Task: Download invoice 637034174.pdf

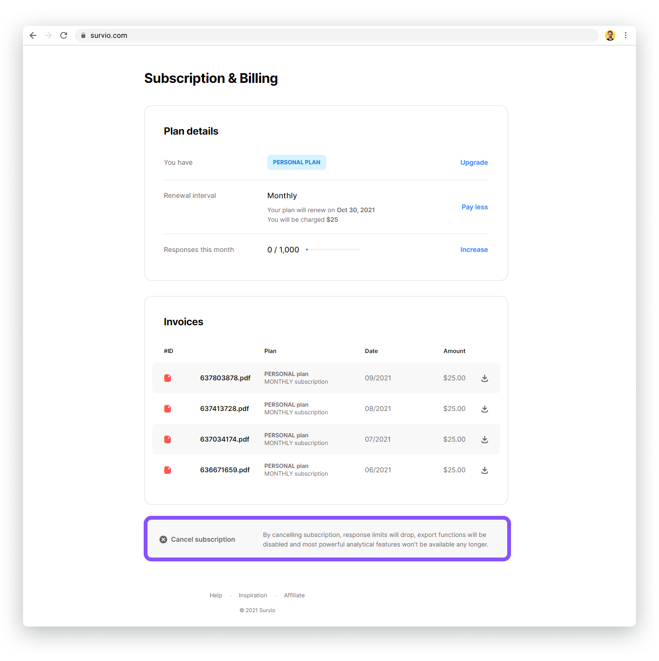Action: 485,439
